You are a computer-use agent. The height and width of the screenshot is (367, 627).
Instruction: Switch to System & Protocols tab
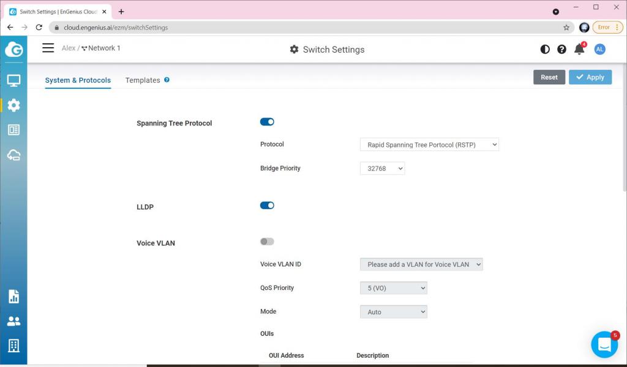pyautogui.click(x=78, y=80)
